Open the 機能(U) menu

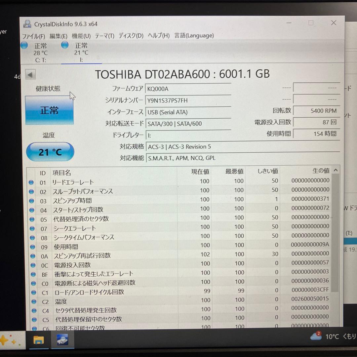81,36
